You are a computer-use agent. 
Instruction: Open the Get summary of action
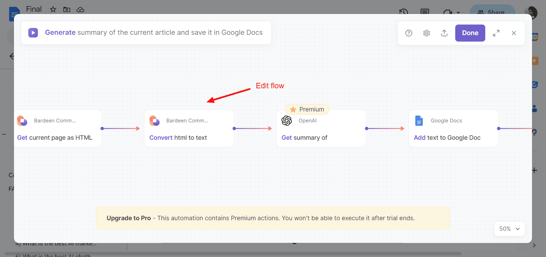pyautogui.click(x=304, y=138)
